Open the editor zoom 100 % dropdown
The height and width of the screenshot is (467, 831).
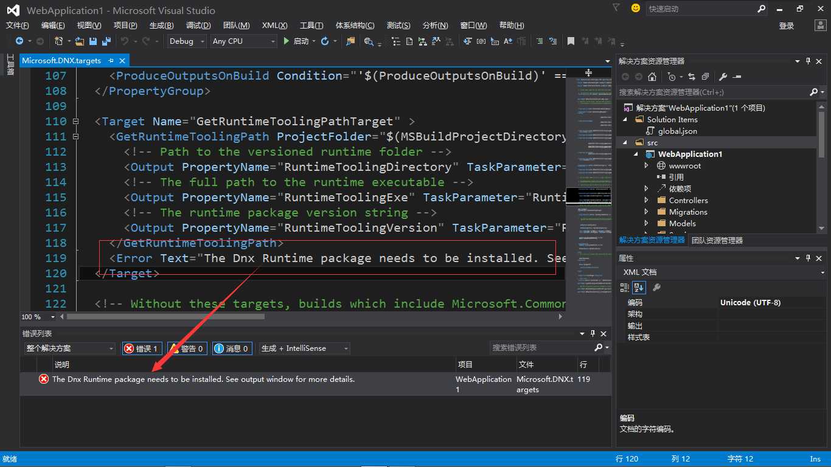pyautogui.click(x=53, y=317)
